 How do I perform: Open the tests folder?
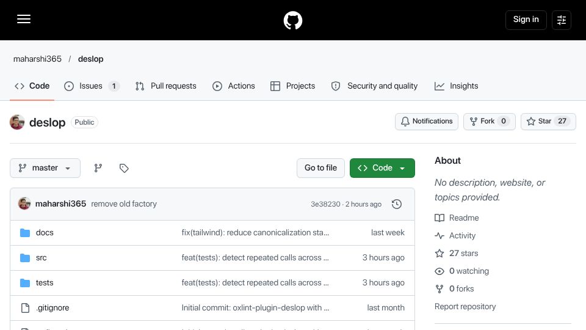pyautogui.click(x=45, y=283)
